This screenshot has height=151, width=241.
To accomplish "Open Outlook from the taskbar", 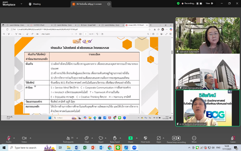I will [x=101, y=148].
